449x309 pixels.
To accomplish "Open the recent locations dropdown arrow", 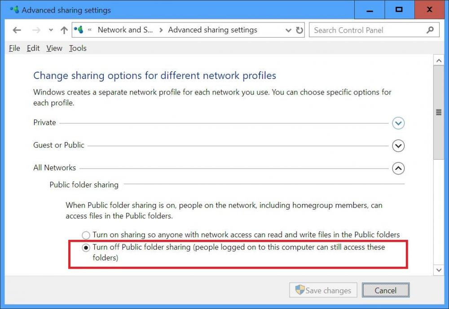I will pyautogui.click(x=51, y=30).
